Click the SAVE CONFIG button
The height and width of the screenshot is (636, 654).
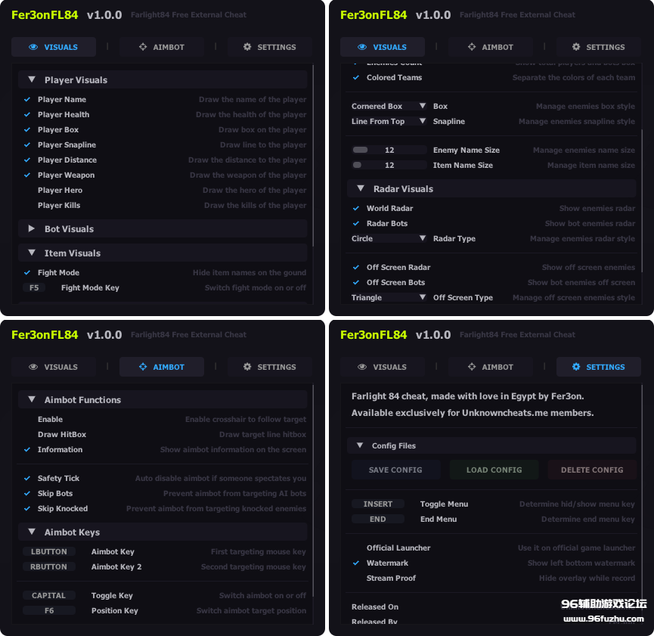pyautogui.click(x=395, y=470)
